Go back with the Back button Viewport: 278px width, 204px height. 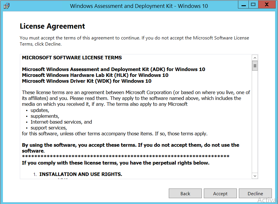click(185, 193)
